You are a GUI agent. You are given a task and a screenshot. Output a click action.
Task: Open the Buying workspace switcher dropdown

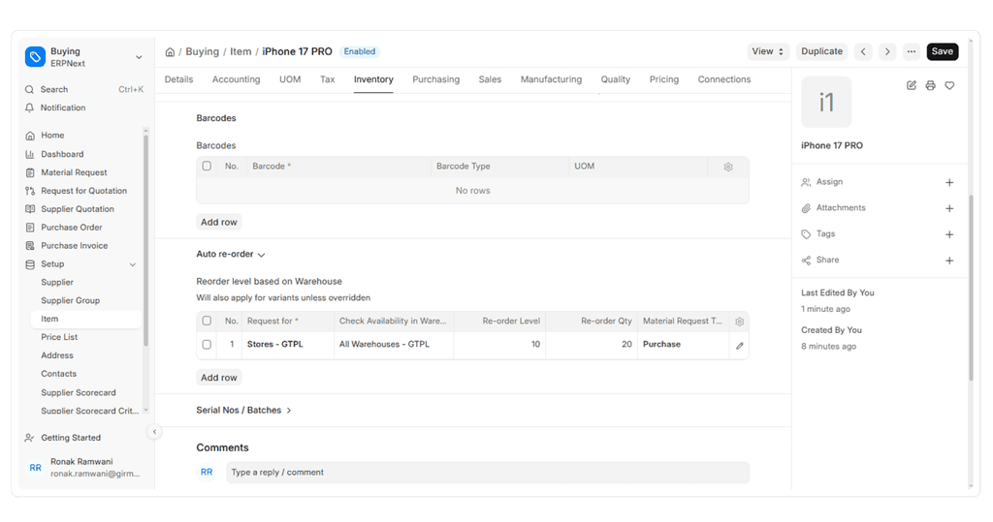click(x=139, y=57)
